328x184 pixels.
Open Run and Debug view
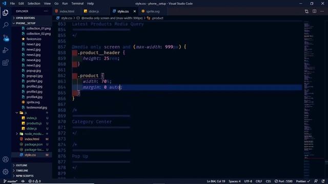tap(6, 50)
